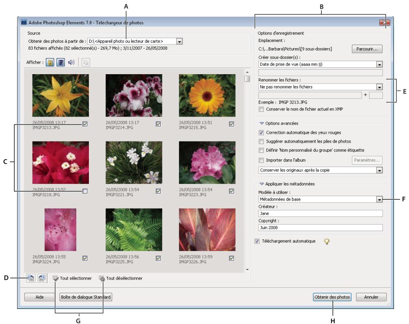The image size is (409, 324).
Task: Uncheck the IMGP3224.JPG photo checkbox
Action: 85,258
